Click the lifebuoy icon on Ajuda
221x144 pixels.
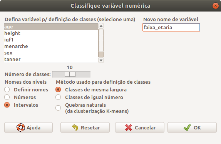20,127
